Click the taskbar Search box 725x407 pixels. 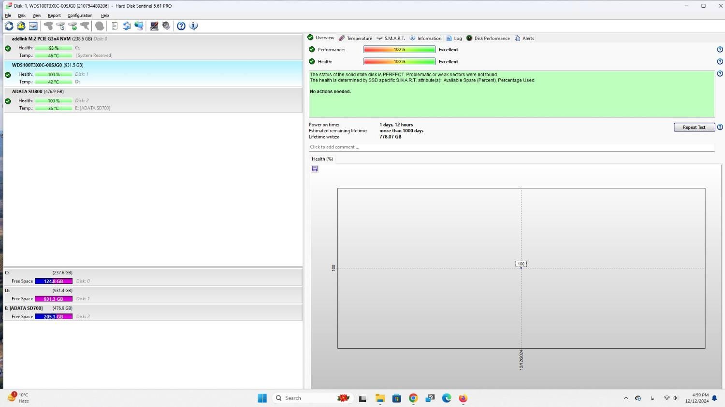tap(313, 398)
